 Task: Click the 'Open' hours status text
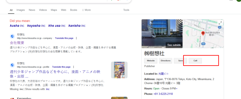156,89
